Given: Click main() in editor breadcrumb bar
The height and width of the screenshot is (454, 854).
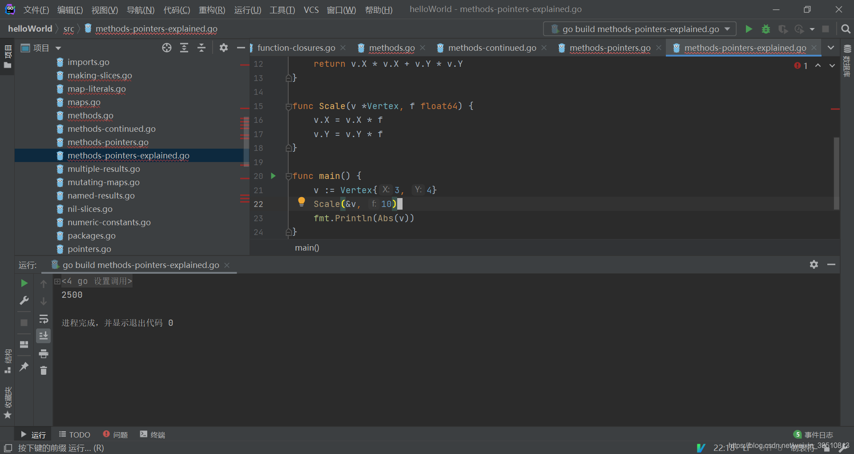Looking at the screenshot, I should (x=307, y=247).
